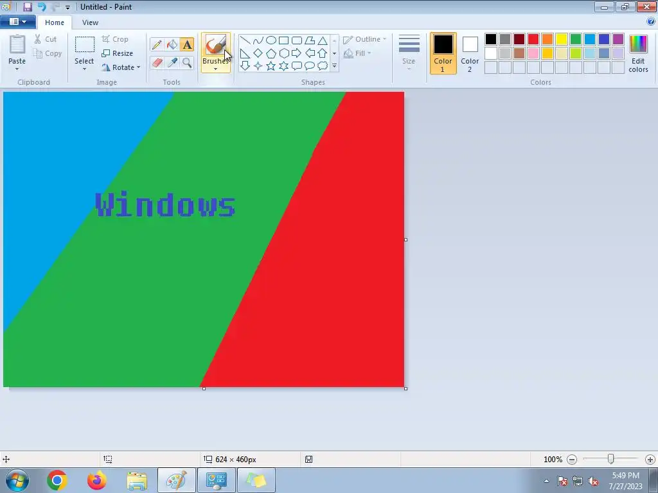Expand the Brushes dropdown arrow

[x=216, y=69]
